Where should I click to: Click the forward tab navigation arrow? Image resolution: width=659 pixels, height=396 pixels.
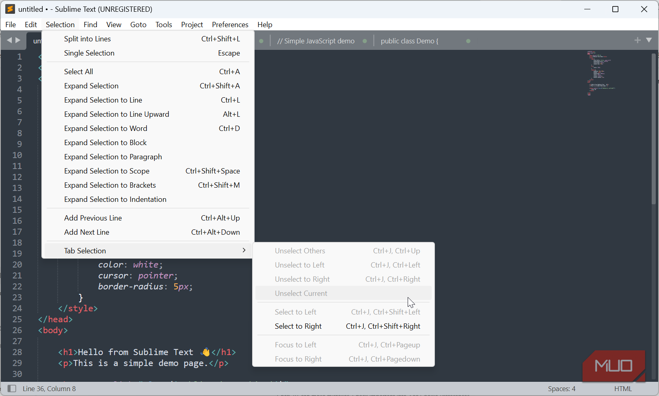pos(18,40)
